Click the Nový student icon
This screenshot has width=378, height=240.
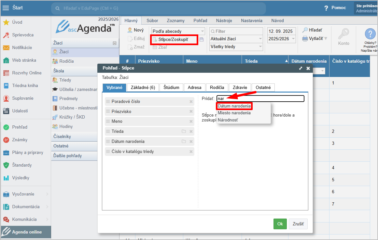coord(130,30)
